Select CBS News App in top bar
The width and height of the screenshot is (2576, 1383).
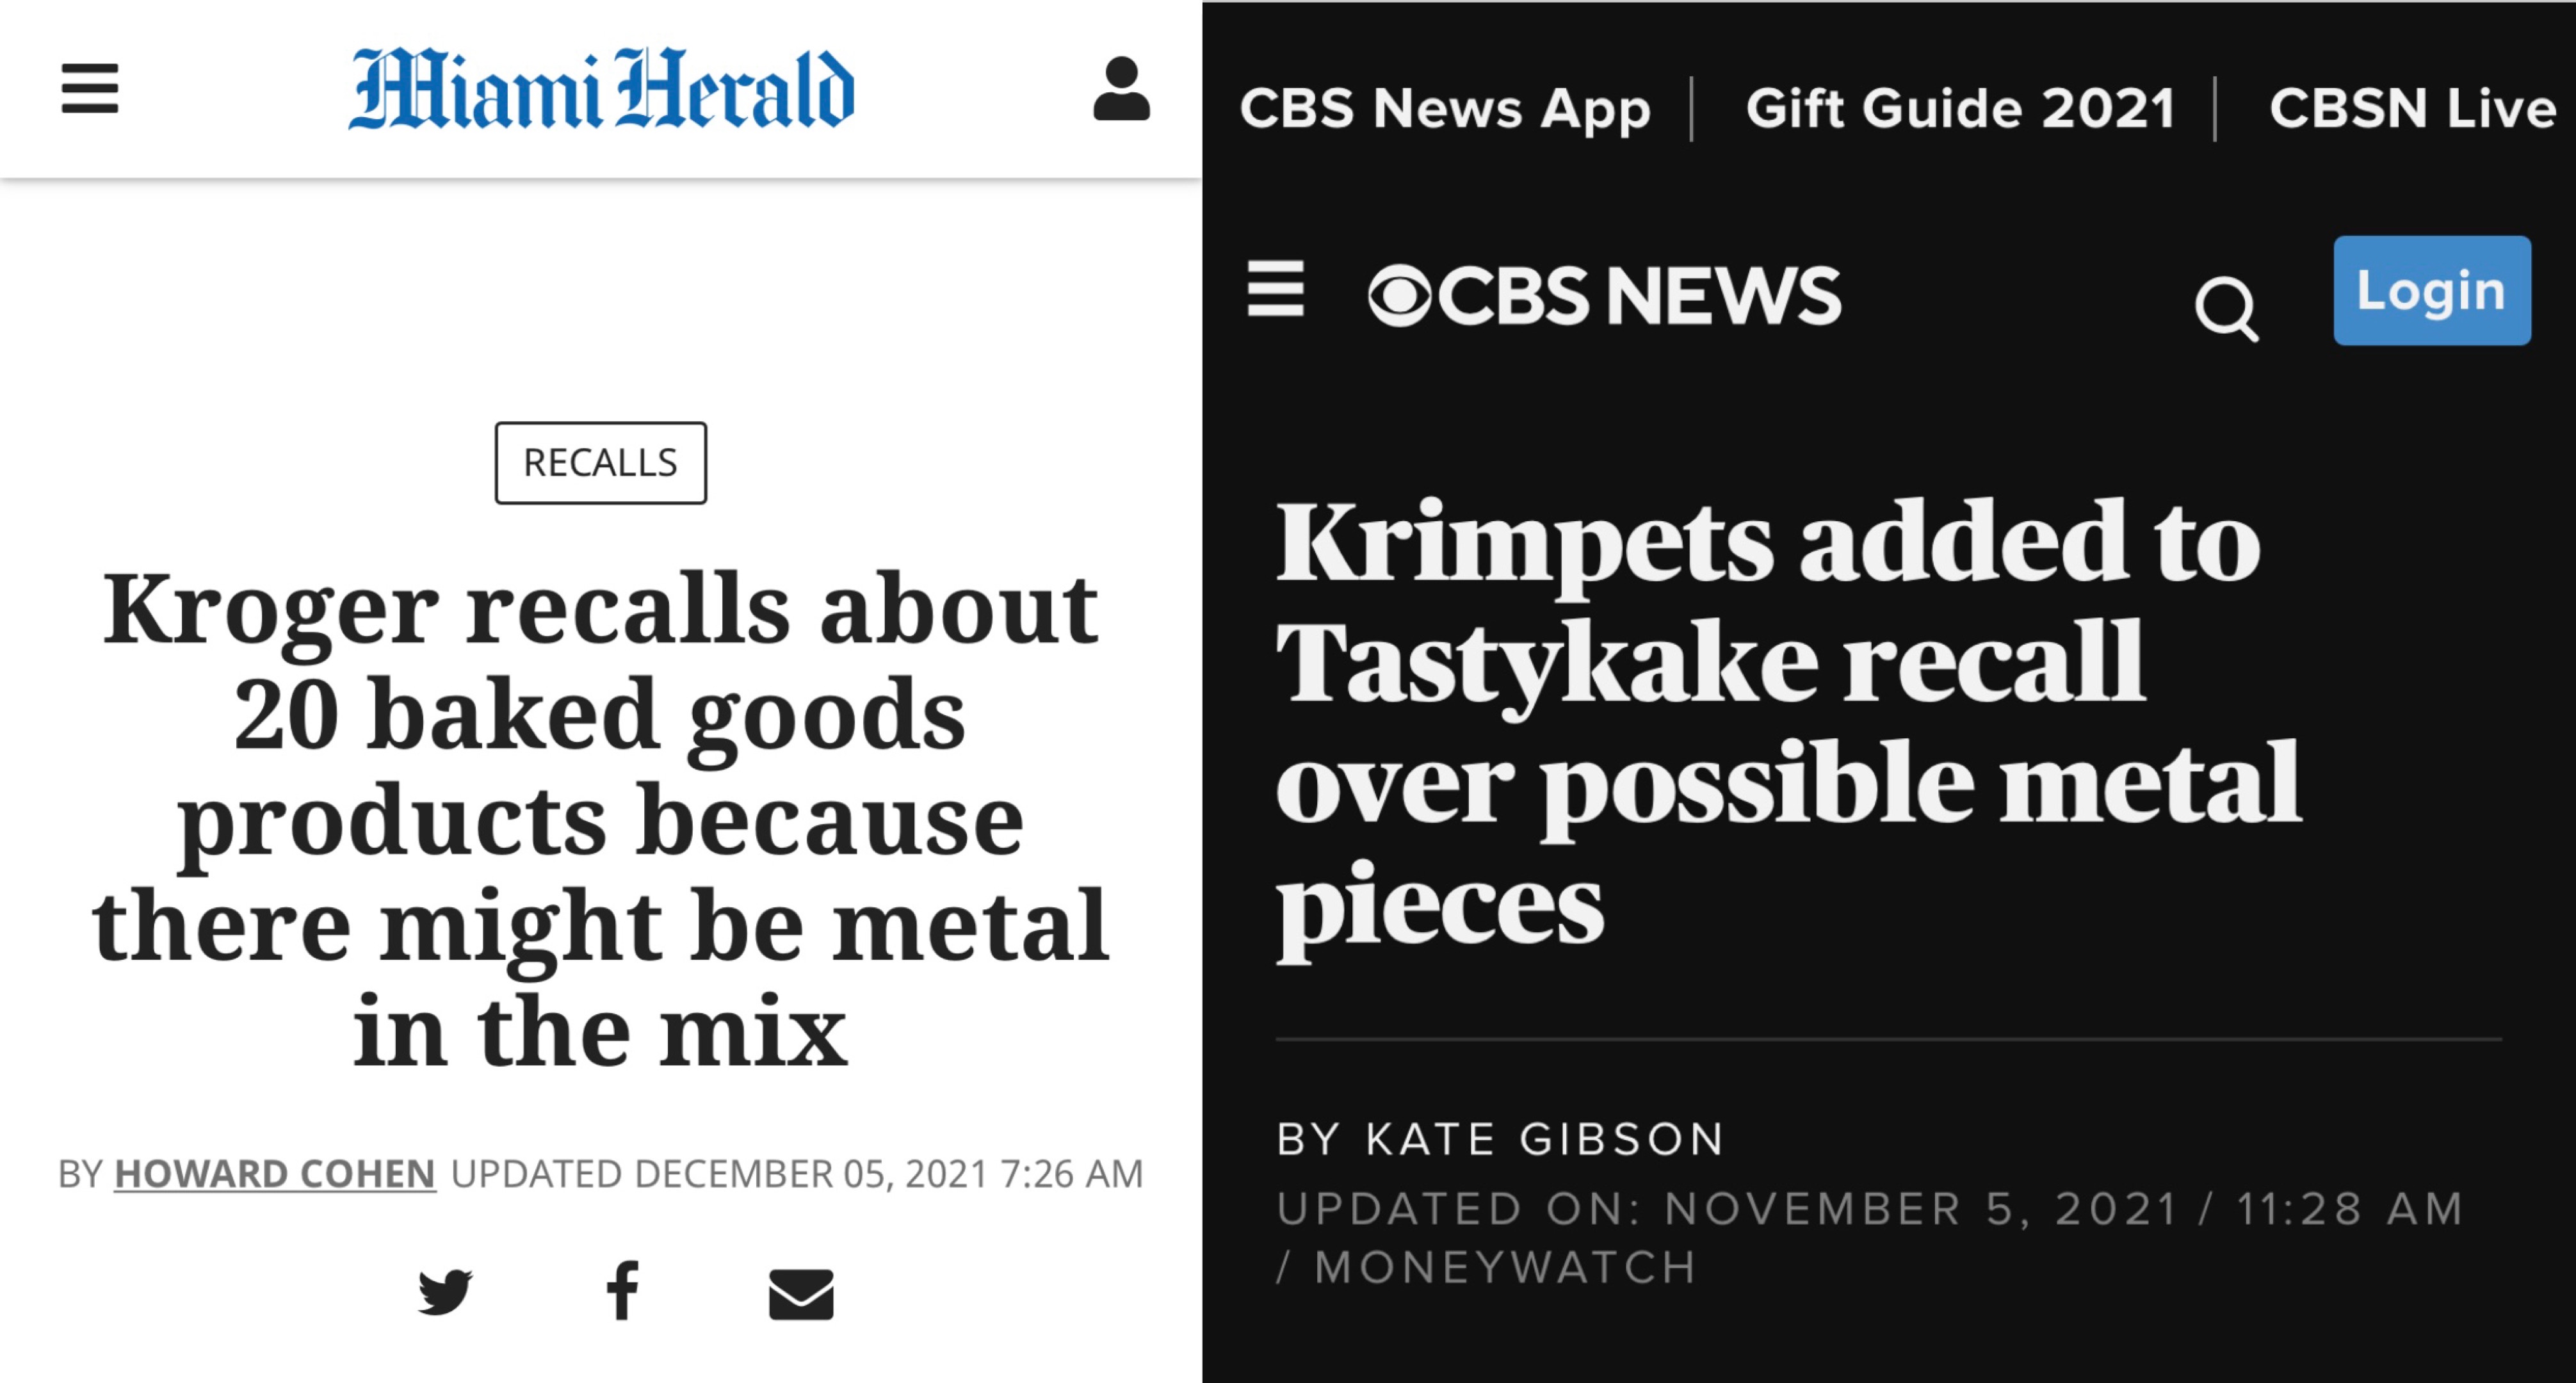point(1445,108)
